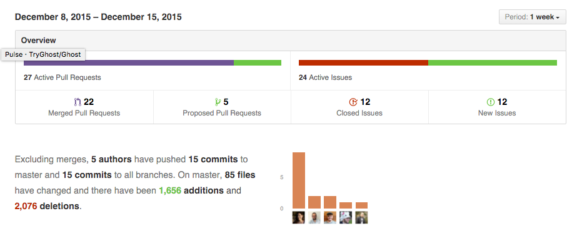Click the fourth contributor avatar
Viewport: 582px width, 236px height.
(346, 217)
